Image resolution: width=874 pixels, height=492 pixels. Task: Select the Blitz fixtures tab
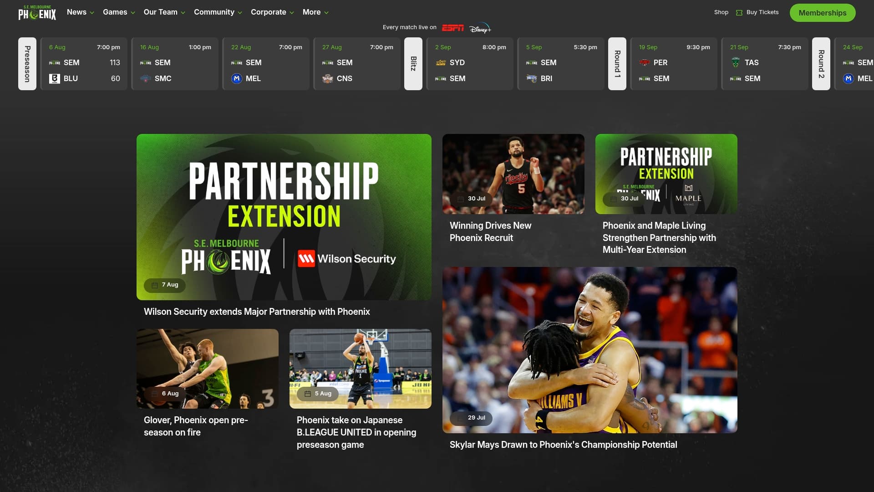click(x=413, y=64)
